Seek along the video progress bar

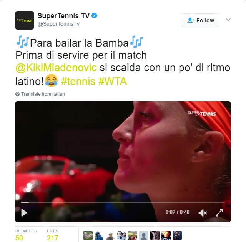pos(123,202)
